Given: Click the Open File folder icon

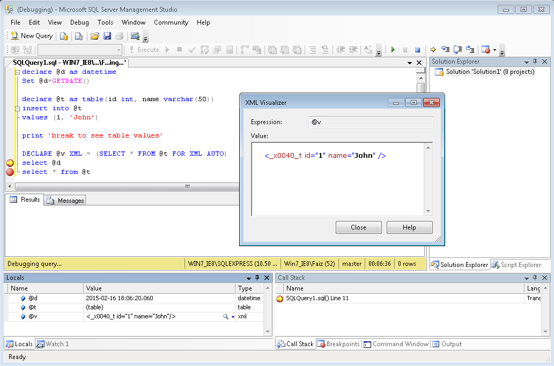Looking at the screenshot, I should click(95, 36).
